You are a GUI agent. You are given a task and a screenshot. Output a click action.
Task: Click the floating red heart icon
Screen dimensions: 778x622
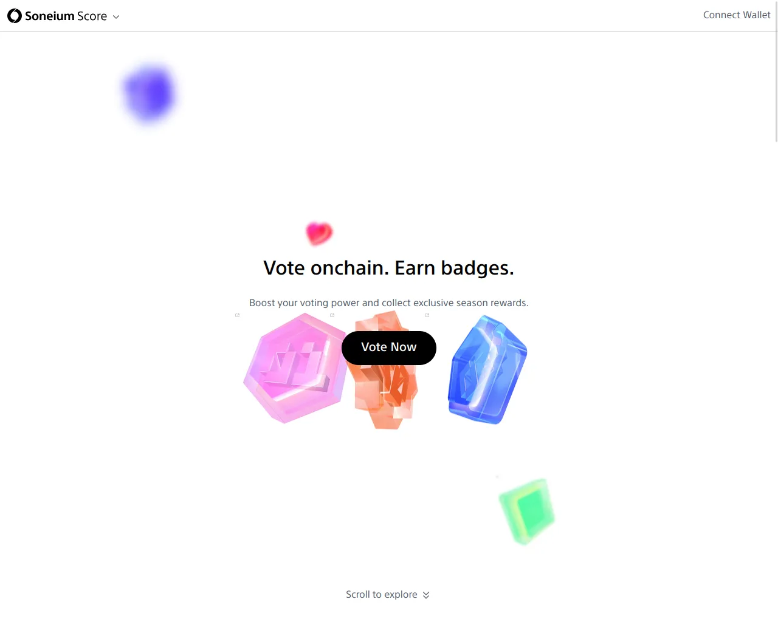click(x=319, y=233)
